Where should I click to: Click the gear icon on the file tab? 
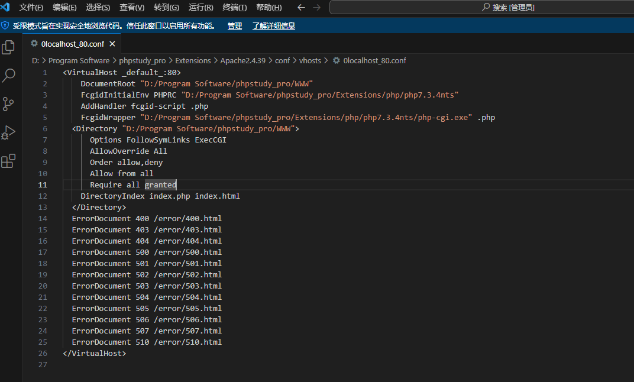(x=34, y=43)
